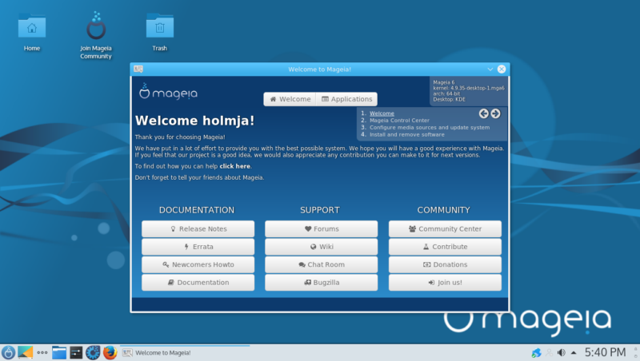This screenshot has width=640, height=361.
Task: Open the Trash desktop icon
Action: click(159, 32)
